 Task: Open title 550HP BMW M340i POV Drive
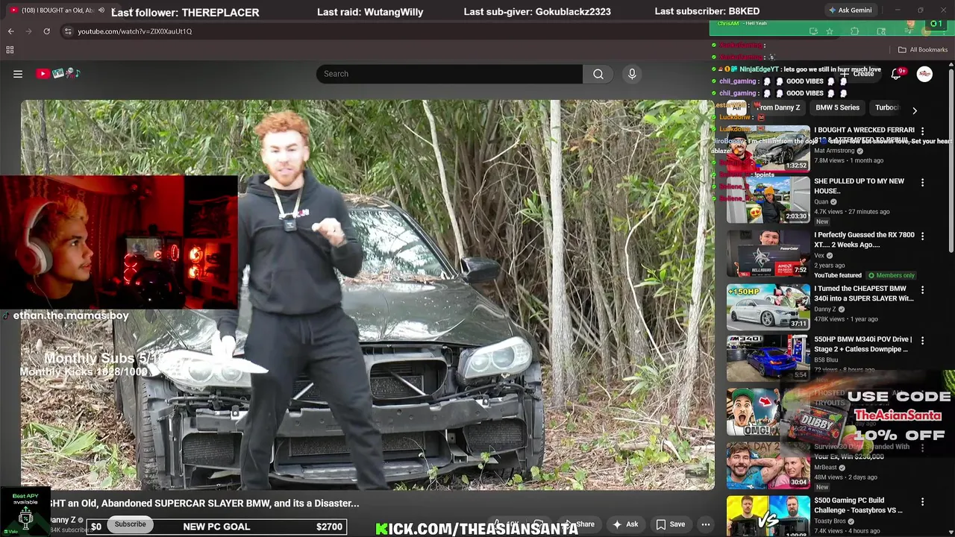pos(863,344)
